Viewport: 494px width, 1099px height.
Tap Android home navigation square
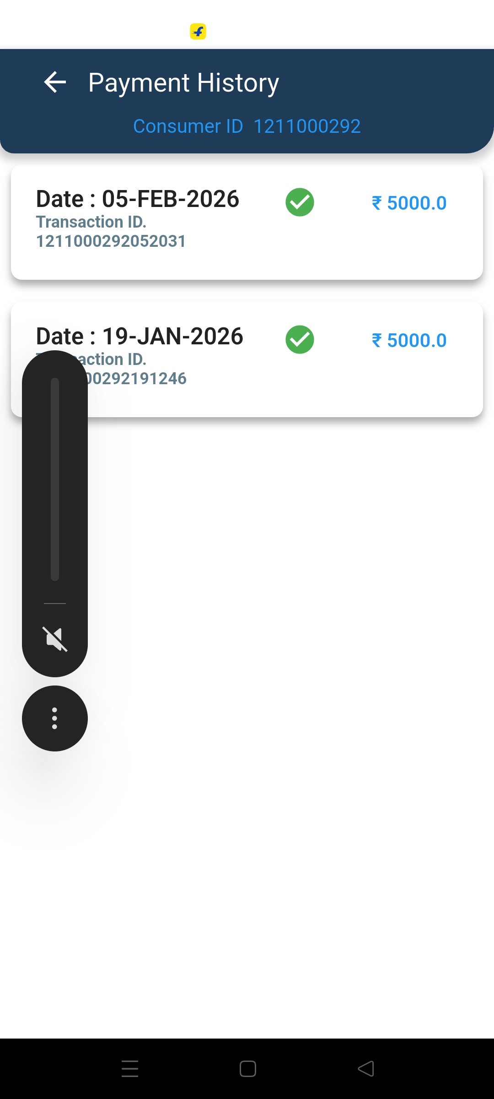pos(247,1069)
